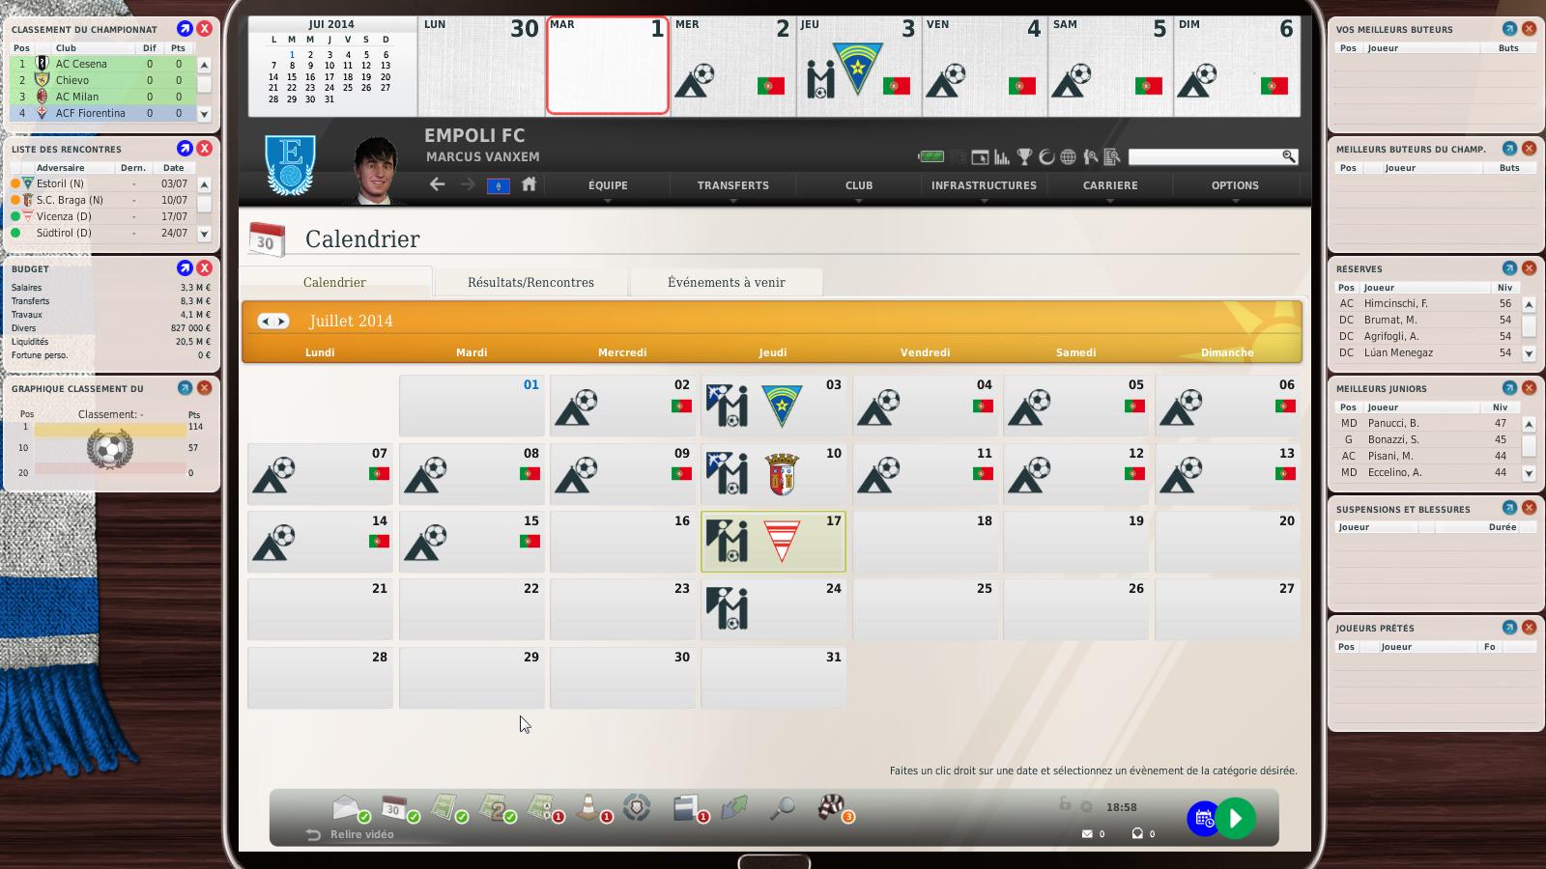Close the Budget widget

205,268
